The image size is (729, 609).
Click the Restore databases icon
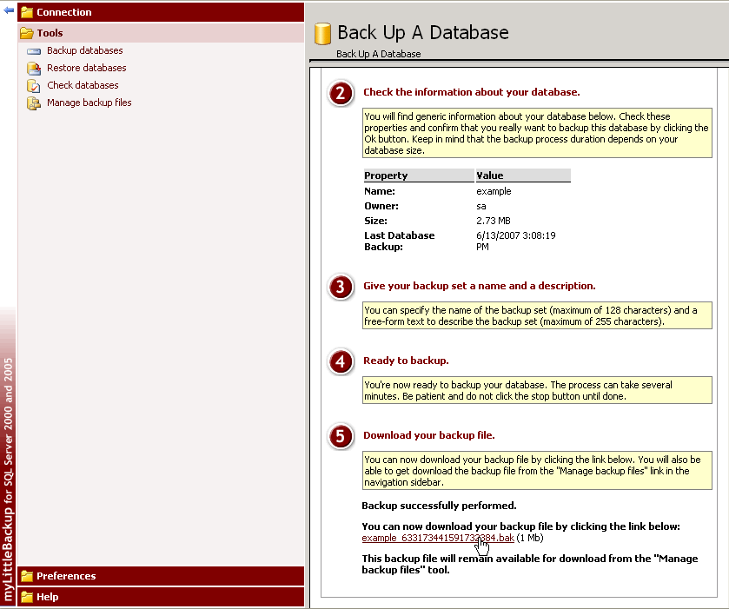tap(34, 69)
